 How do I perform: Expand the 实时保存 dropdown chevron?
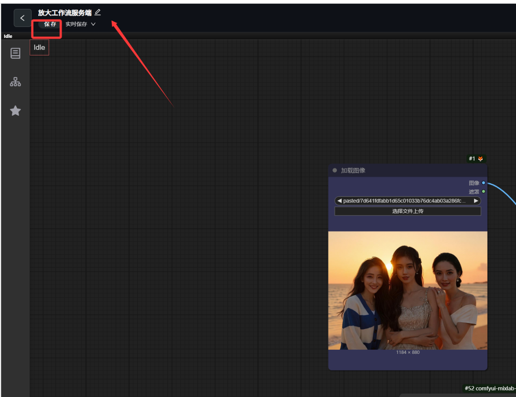93,24
